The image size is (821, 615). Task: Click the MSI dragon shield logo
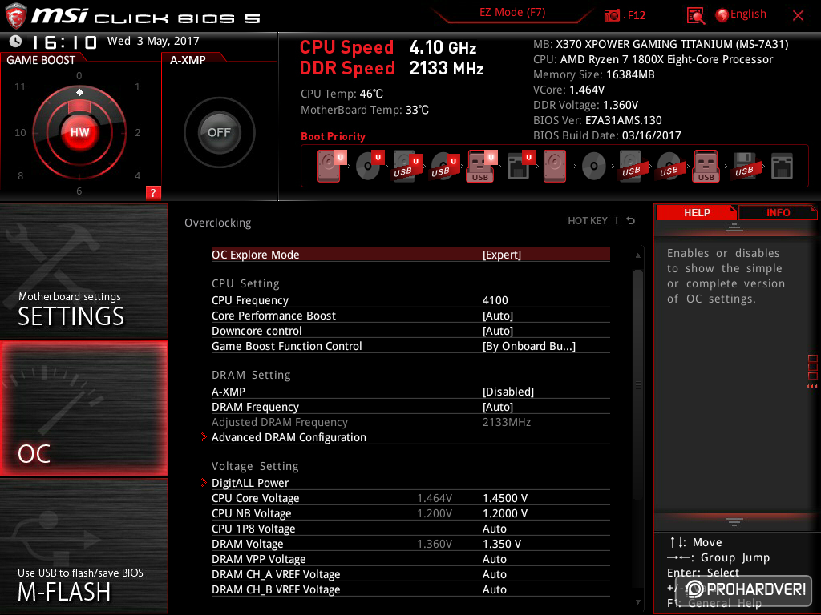click(x=16, y=16)
